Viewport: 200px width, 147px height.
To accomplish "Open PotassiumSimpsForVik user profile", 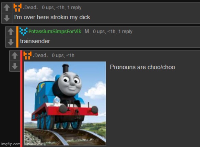I will click(x=55, y=31).
